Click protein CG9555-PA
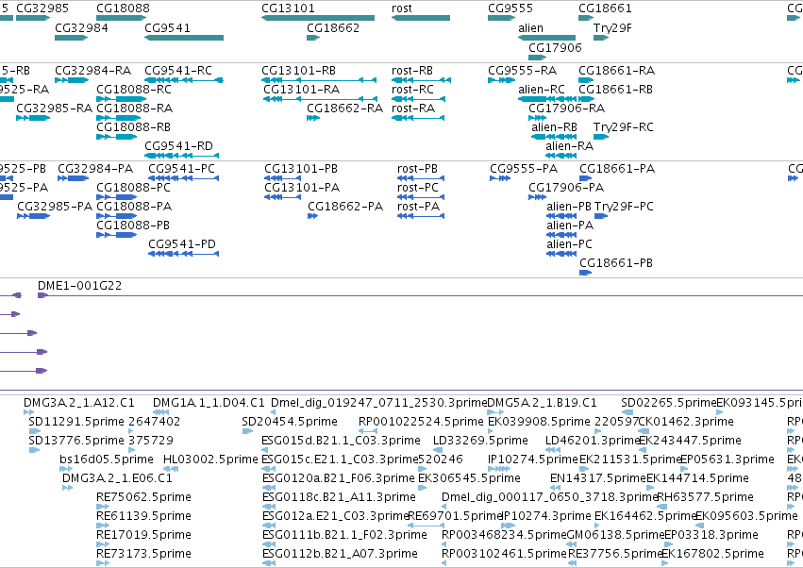The image size is (803, 568). click(500, 178)
